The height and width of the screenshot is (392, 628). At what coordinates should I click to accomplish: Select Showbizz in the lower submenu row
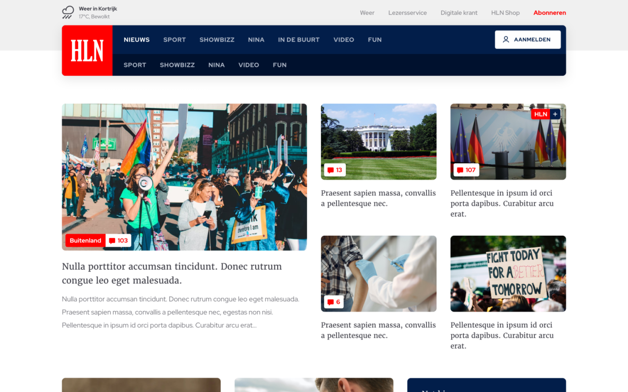(177, 65)
